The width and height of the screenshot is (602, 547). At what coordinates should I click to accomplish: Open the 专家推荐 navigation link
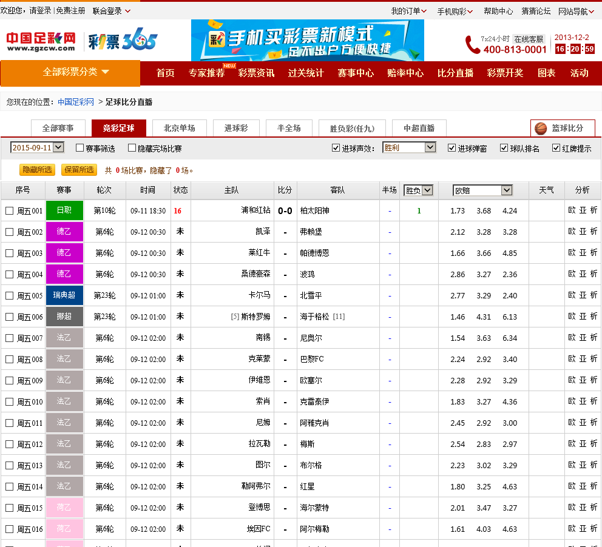coord(206,73)
